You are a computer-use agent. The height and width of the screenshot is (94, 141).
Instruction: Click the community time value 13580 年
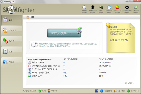[102, 73]
